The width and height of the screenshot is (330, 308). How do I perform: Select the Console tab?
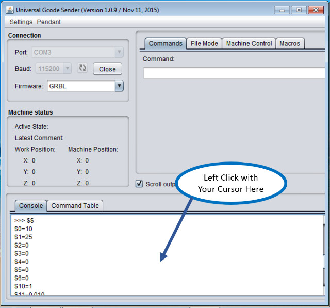(31, 205)
